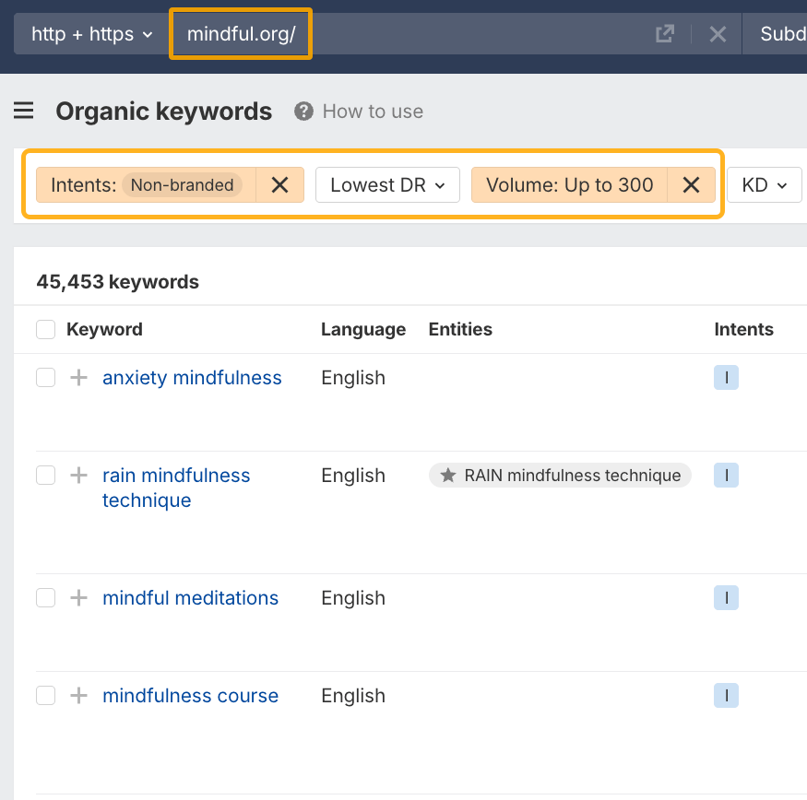Expand plus icon for mindful meditations
Viewport: 807px width, 800px height.
(x=78, y=598)
